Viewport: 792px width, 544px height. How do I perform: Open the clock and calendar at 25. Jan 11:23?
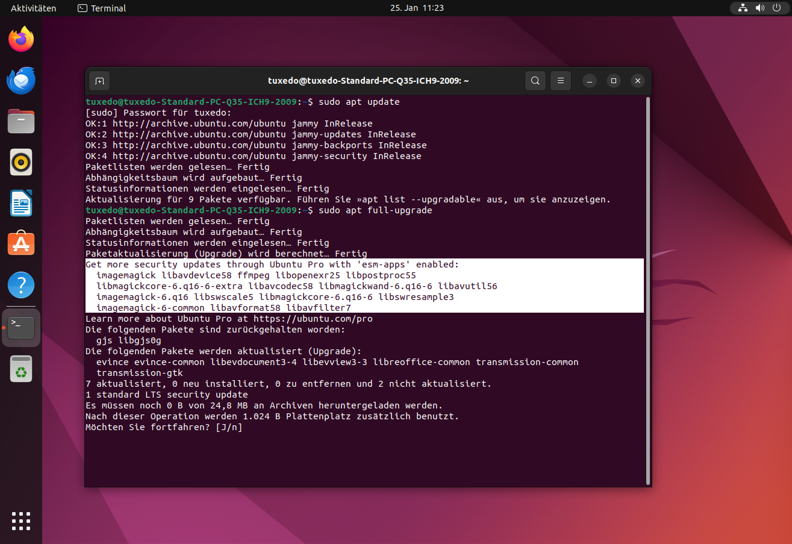pyautogui.click(x=417, y=8)
